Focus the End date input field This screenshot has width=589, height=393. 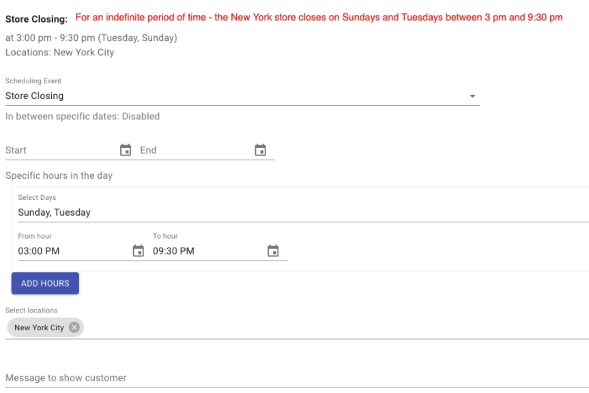point(196,150)
